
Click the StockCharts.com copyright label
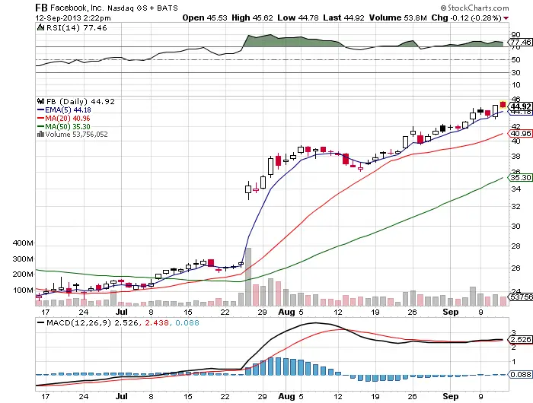[474, 8]
